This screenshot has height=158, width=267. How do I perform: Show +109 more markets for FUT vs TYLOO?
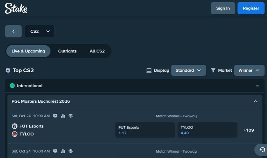pyautogui.click(x=249, y=130)
